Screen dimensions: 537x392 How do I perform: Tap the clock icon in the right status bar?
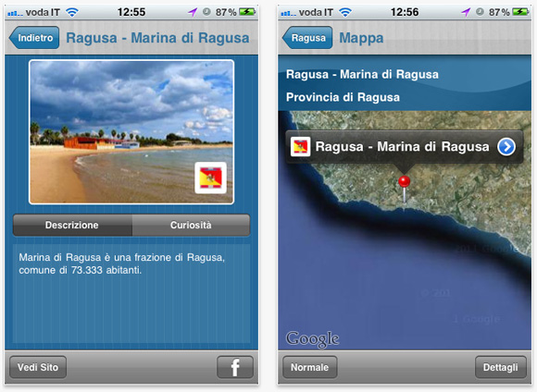point(480,12)
